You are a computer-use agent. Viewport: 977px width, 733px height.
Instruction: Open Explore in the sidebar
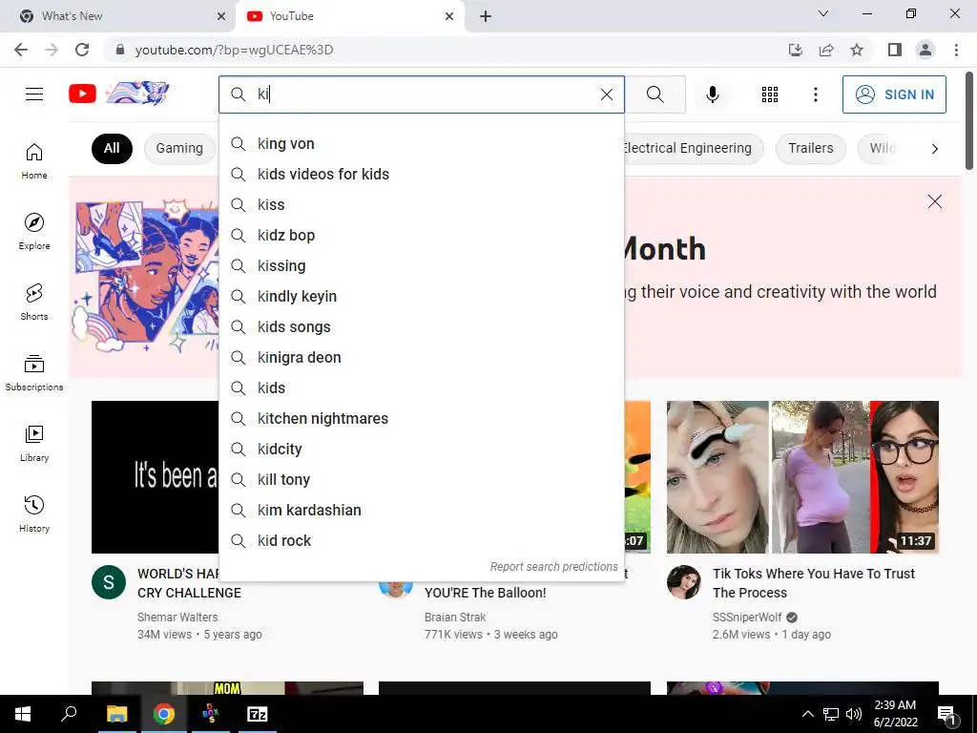pyautogui.click(x=34, y=231)
